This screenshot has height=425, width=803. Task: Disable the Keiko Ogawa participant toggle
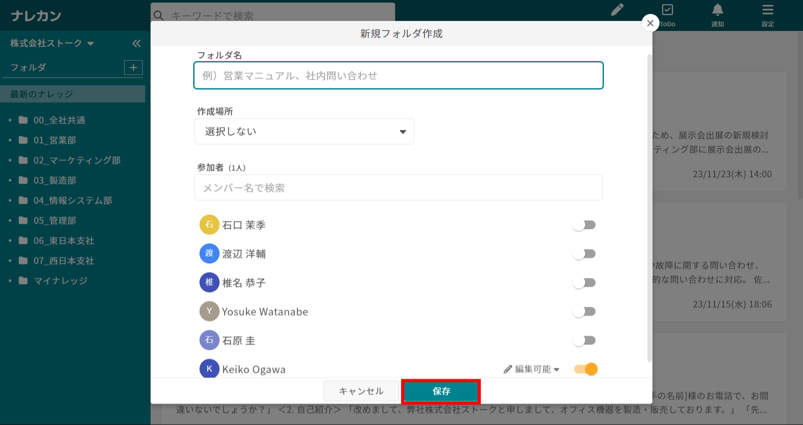click(586, 369)
